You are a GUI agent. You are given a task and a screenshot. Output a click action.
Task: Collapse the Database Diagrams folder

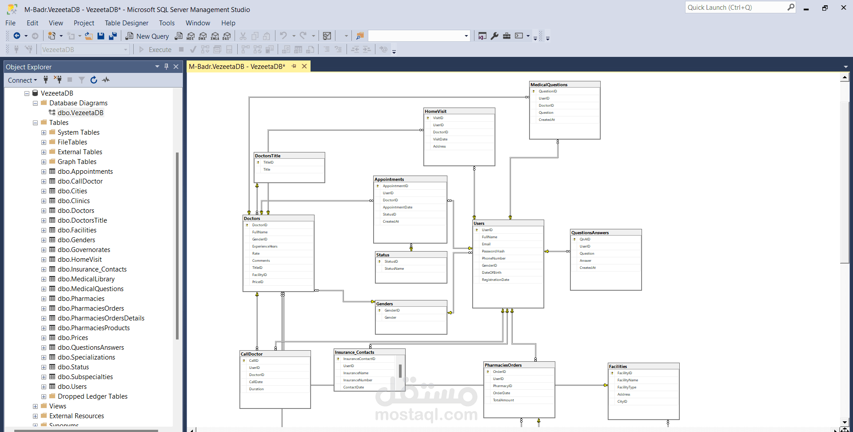[35, 103]
